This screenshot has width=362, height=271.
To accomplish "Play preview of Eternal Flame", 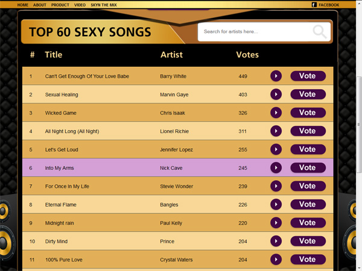I will 276,204.
